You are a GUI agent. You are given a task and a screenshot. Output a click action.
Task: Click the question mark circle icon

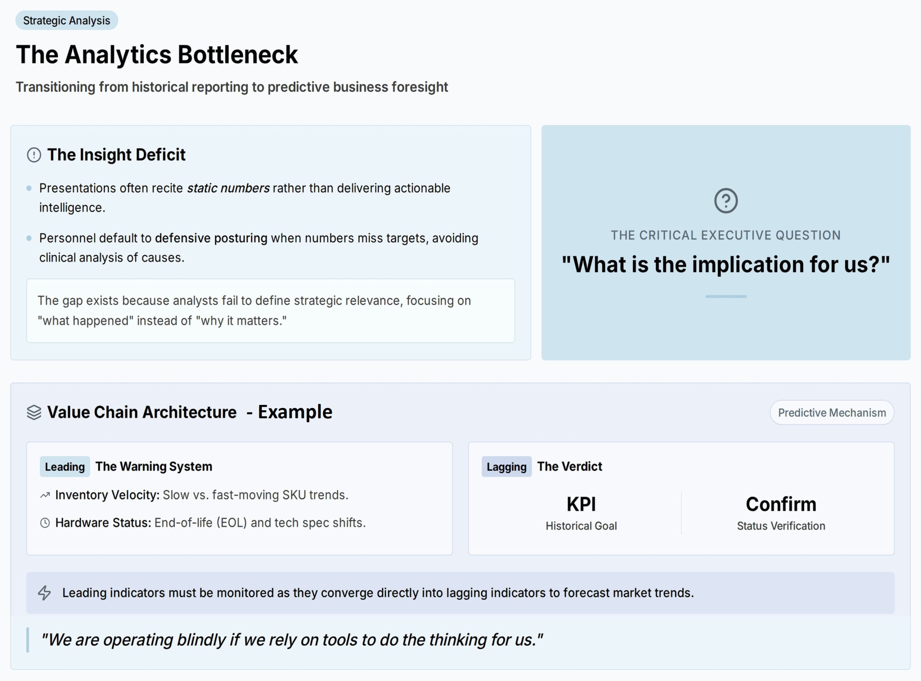726,201
